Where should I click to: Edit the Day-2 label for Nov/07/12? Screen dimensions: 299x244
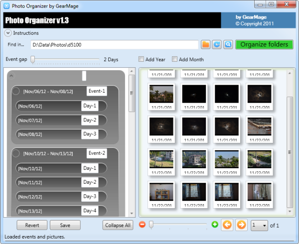(90, 120)
